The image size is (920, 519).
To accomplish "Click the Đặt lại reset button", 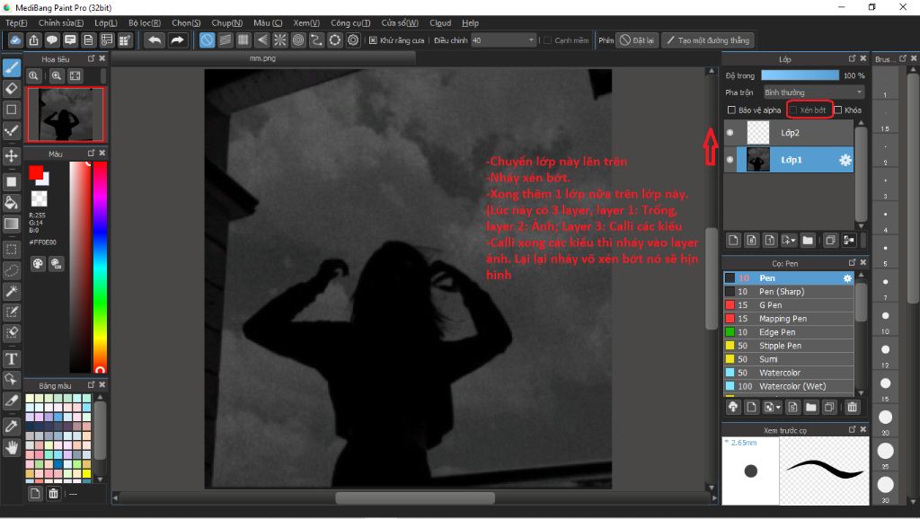I will coord(637,40).
